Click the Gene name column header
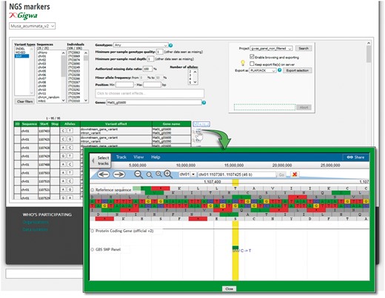 [x=171, y=124]
